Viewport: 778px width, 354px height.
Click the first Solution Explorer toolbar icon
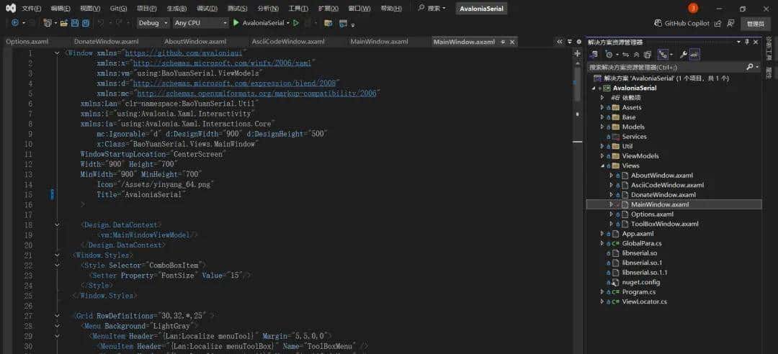coord(594,54)
